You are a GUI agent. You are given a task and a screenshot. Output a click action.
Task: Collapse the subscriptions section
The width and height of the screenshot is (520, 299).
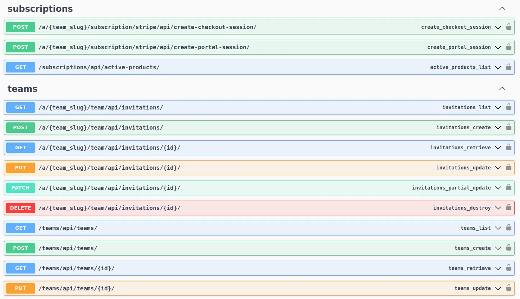(502, 8)
